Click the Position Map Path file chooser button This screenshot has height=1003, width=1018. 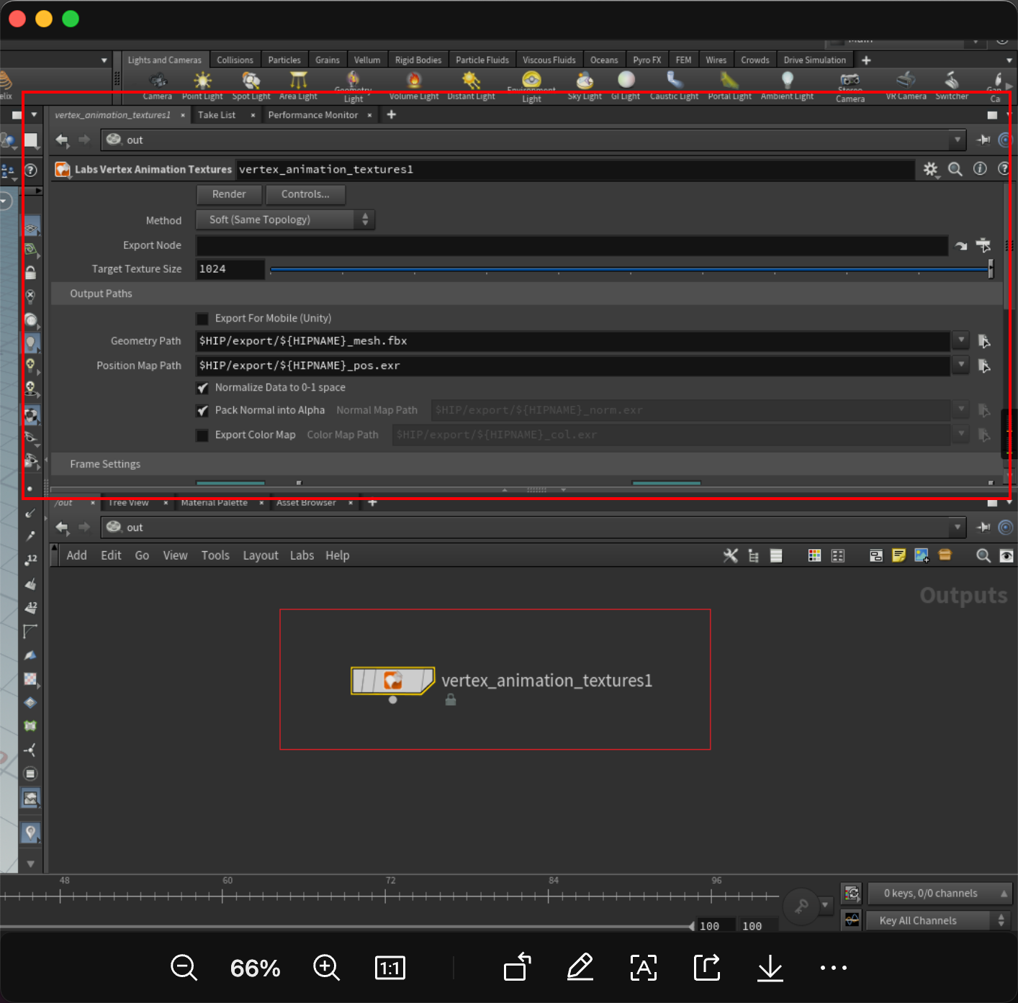point(984,366)
